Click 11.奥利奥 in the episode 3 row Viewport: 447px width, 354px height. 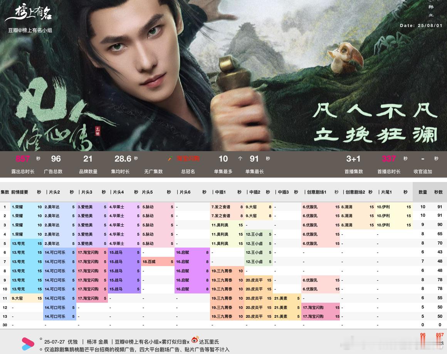220,225
